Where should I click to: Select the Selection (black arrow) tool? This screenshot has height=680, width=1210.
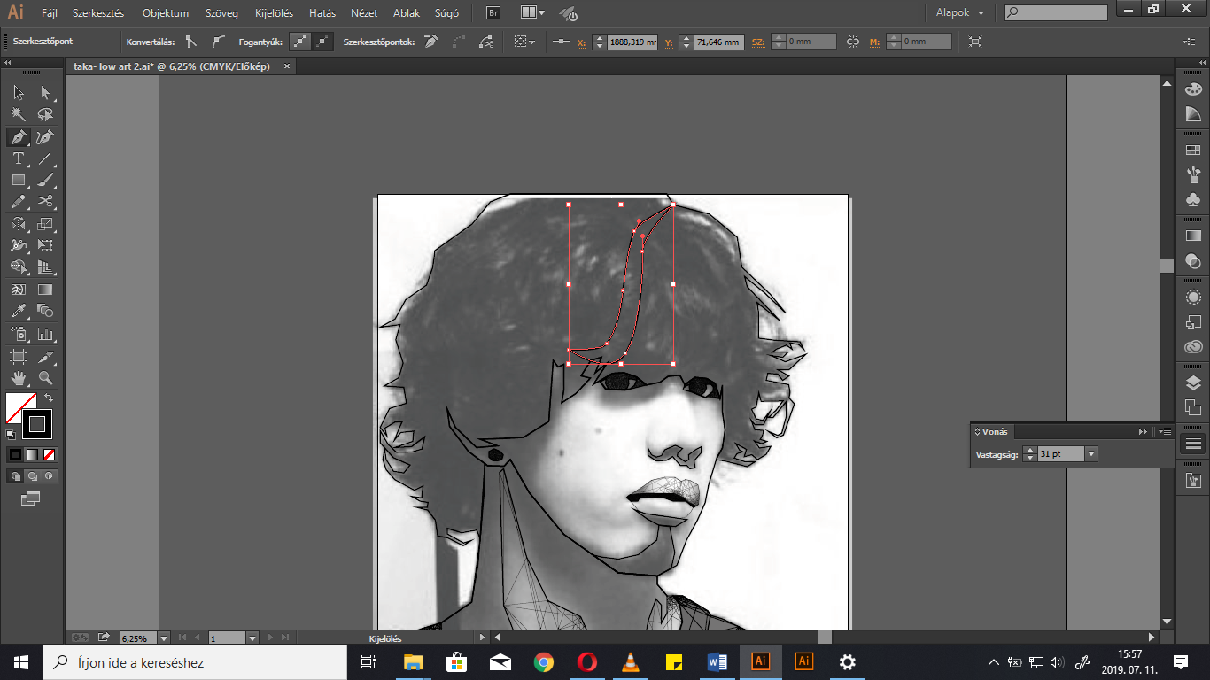[x=18, y=92]
